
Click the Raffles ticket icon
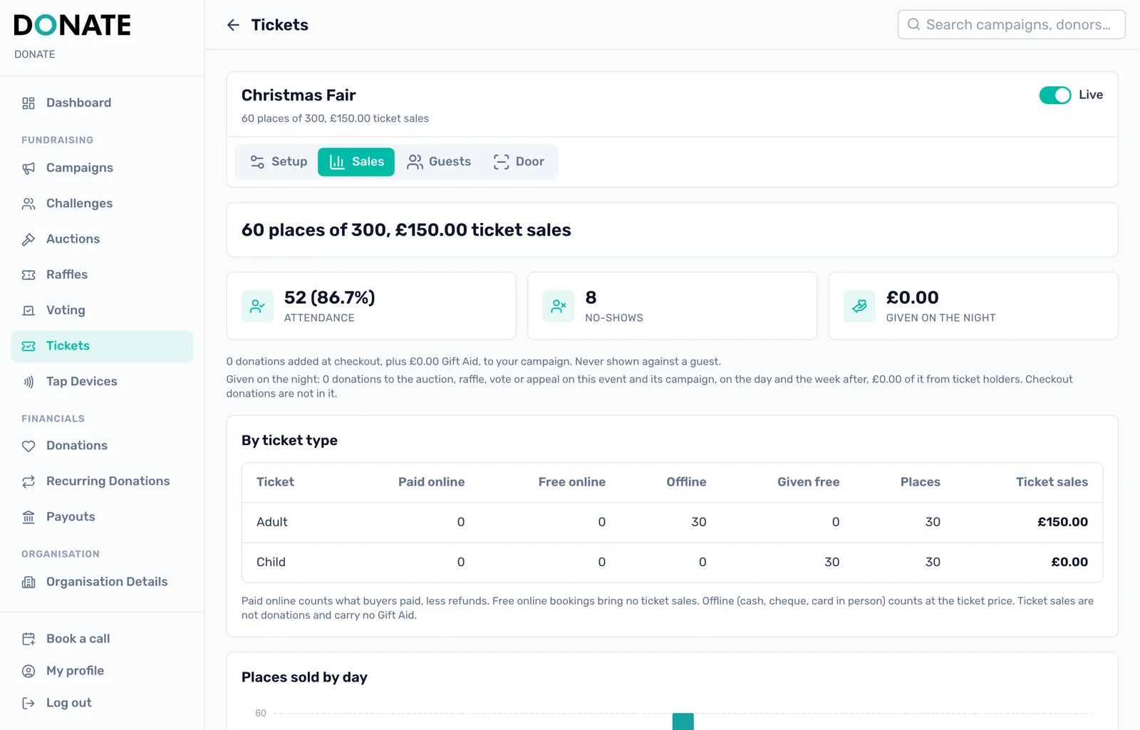coord(28,275)
